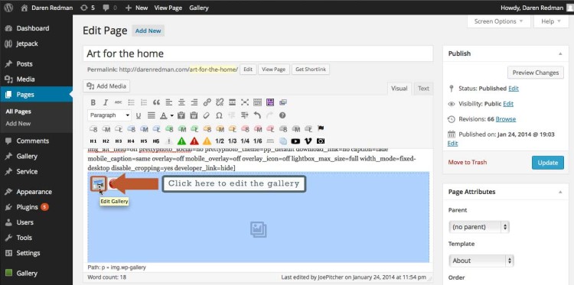Image resolution: width=574 pixels, height=285 pixels.
Task: Remove formatting with the eraser icon
Action: (x=206, y=115)
